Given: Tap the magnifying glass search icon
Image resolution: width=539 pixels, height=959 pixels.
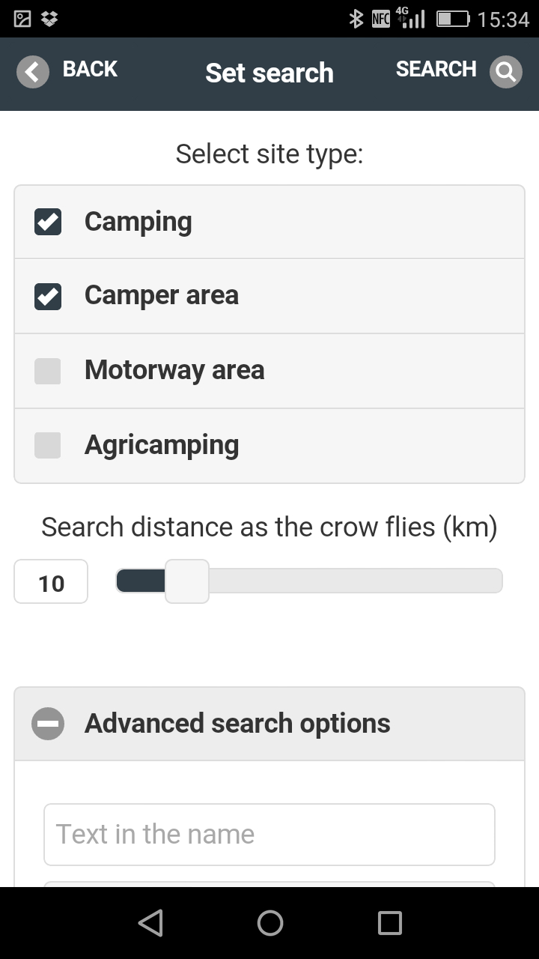Looking at the screenshot, I should pyautogui.click(x=505, y=72).
